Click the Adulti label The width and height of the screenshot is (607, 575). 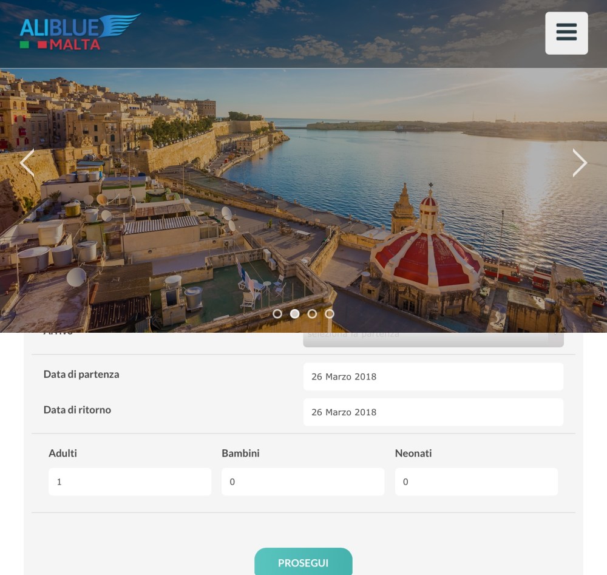click(x=63, y=453)
